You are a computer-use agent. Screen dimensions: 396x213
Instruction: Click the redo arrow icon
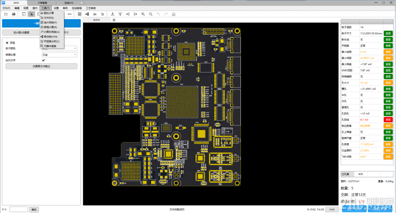tap(166, 14)
